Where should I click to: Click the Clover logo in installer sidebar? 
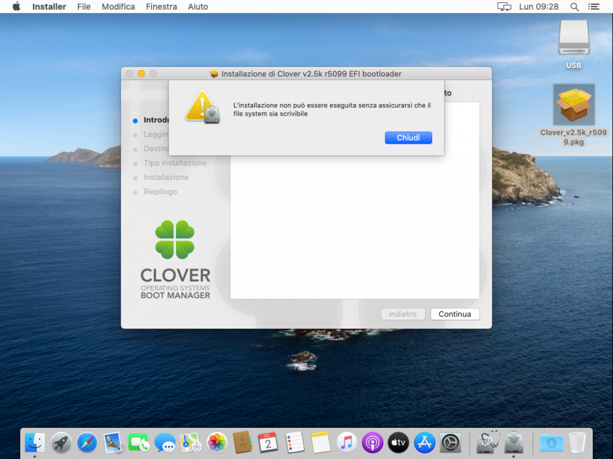pos(175,259)
